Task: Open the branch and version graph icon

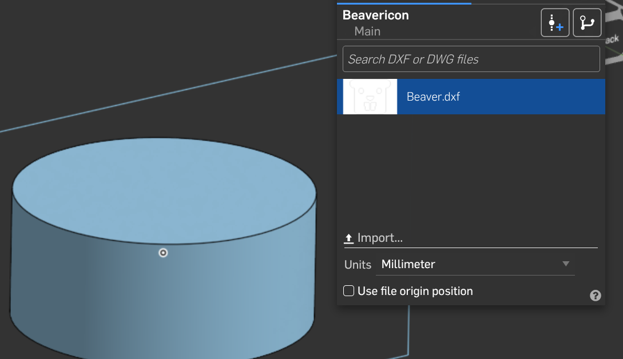Action: pos(587,23)
